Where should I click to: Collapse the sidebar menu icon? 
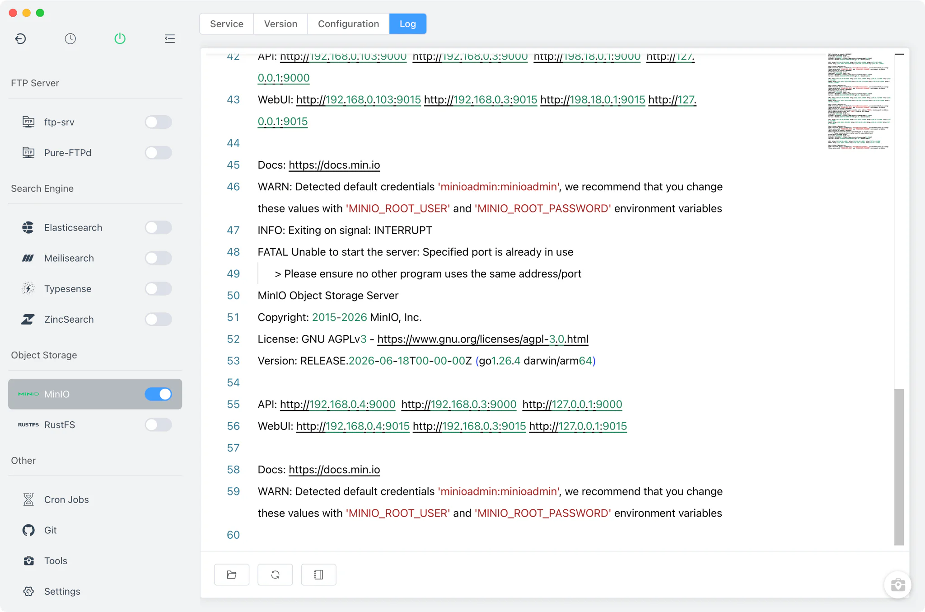[x=170, y=38]
